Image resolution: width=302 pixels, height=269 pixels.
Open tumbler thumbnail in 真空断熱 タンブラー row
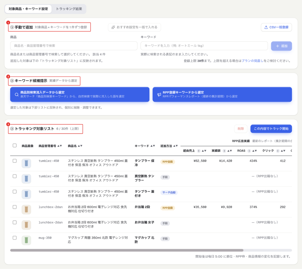pyautogui.click(x=26, y=179)
